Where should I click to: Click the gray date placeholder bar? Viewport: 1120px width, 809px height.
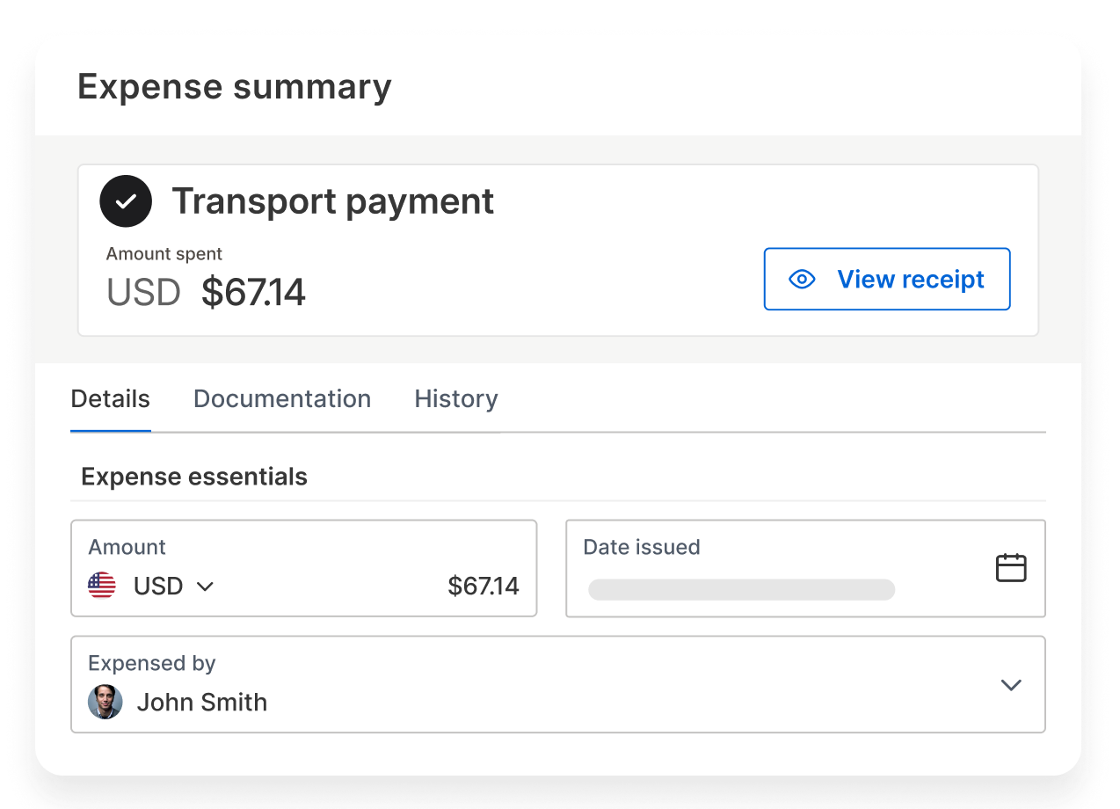[741, 589]
